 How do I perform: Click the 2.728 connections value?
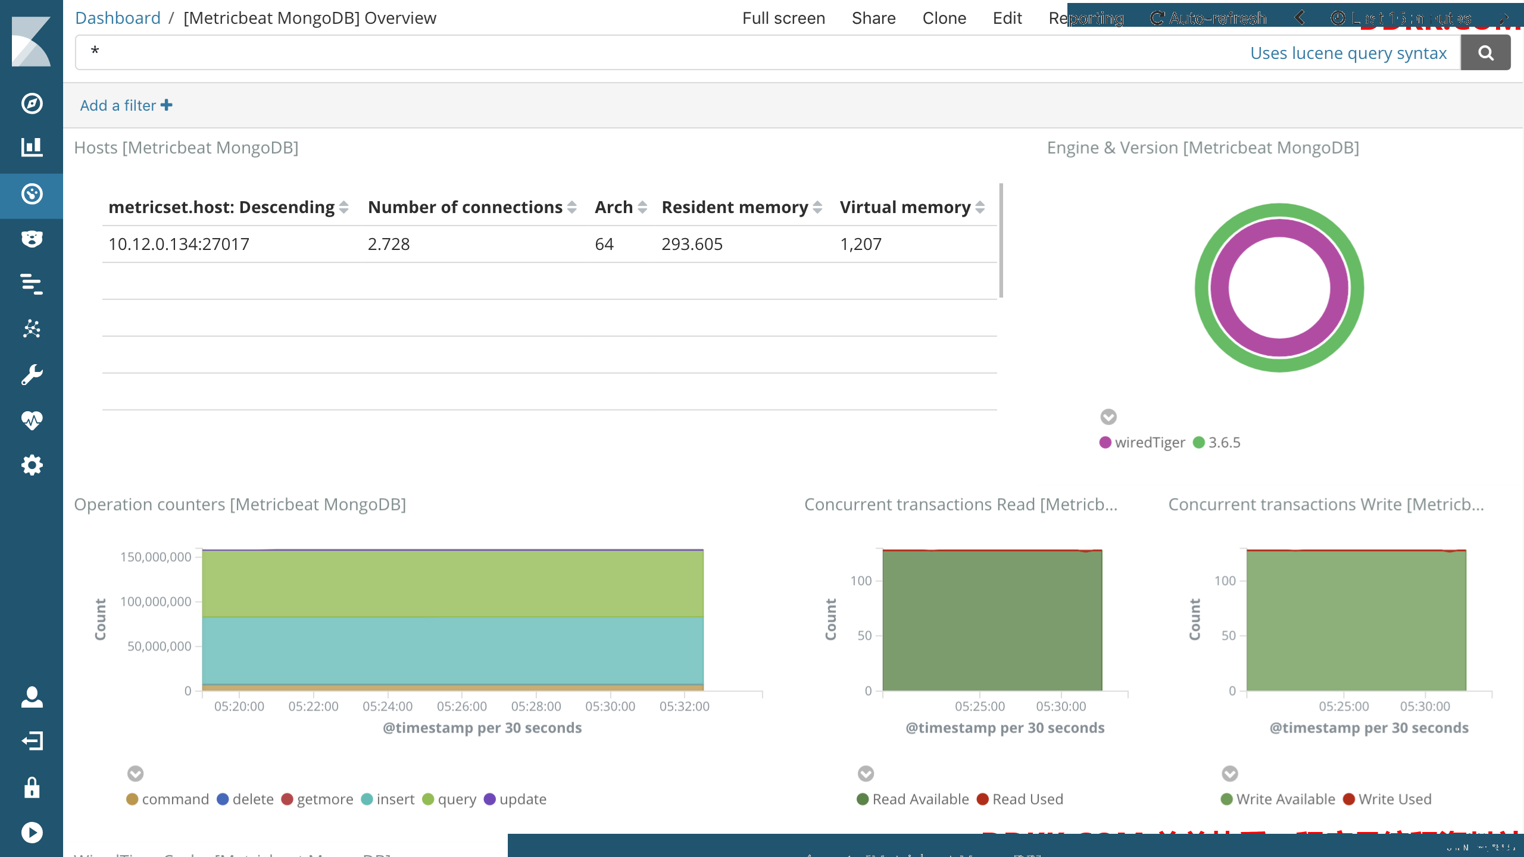point(389,244)
